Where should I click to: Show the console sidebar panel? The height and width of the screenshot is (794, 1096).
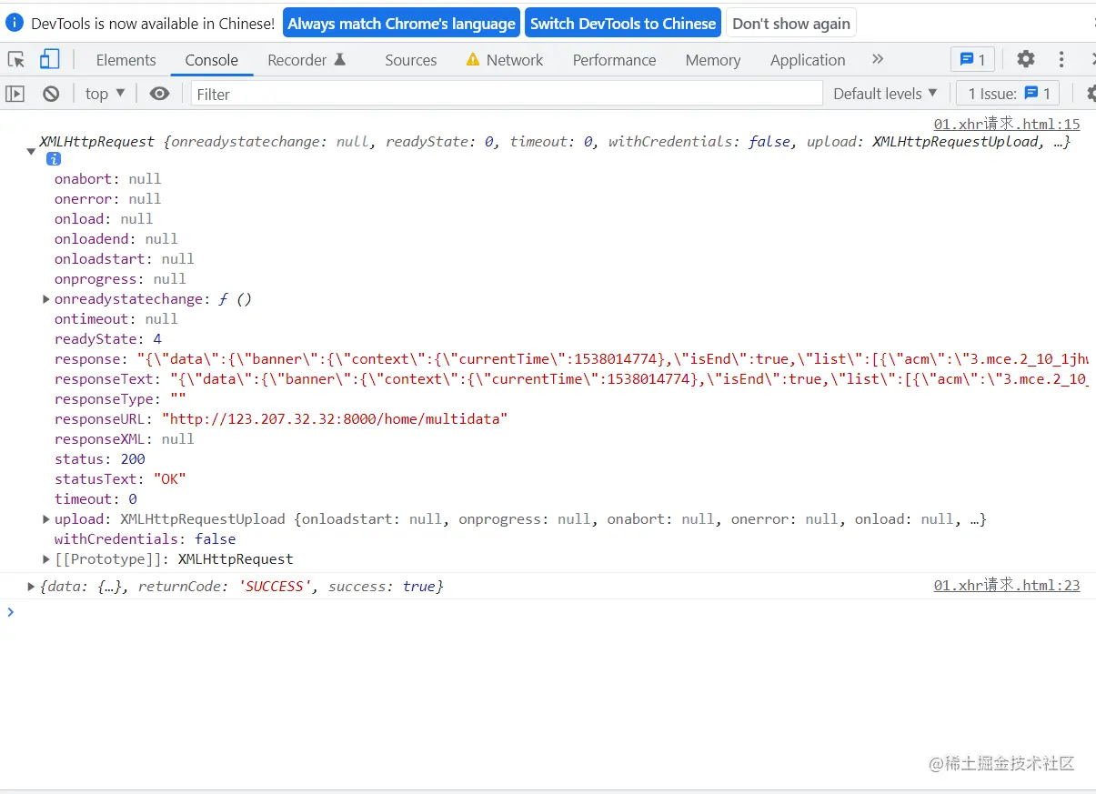(x=15, y=93)
